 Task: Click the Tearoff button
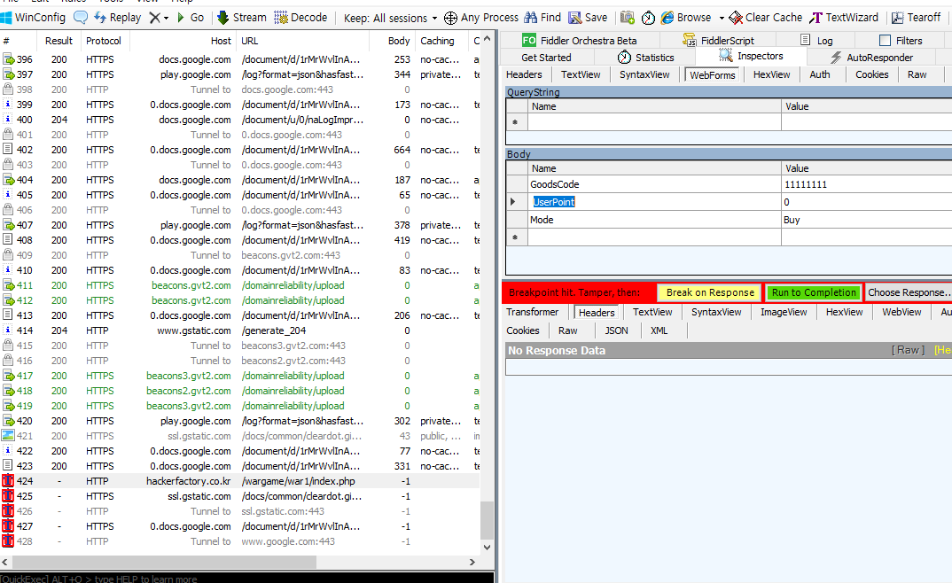pyautogui.click(x=917, y=18)
